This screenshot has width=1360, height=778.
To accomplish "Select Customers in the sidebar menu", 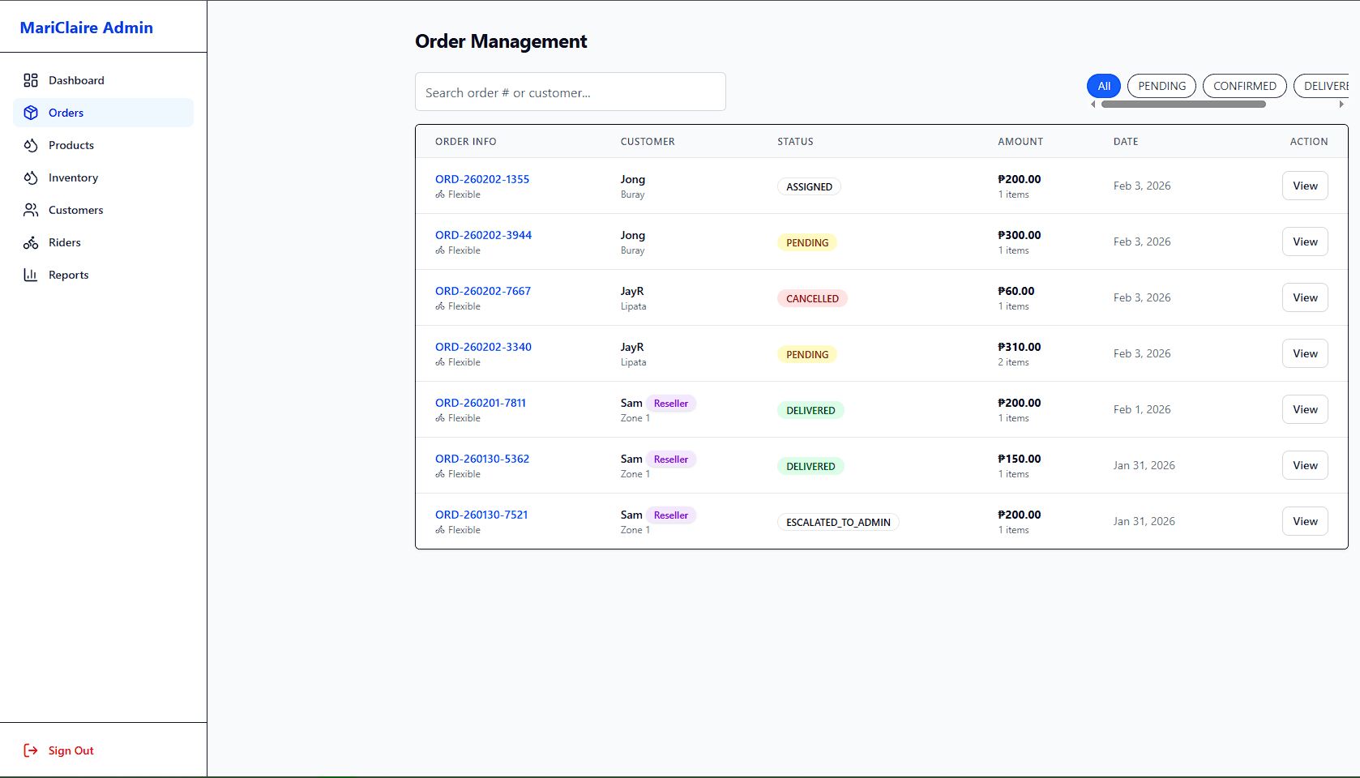I will pos(75,210).
